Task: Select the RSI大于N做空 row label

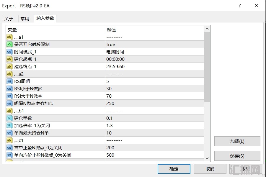Action: (28, 96)
